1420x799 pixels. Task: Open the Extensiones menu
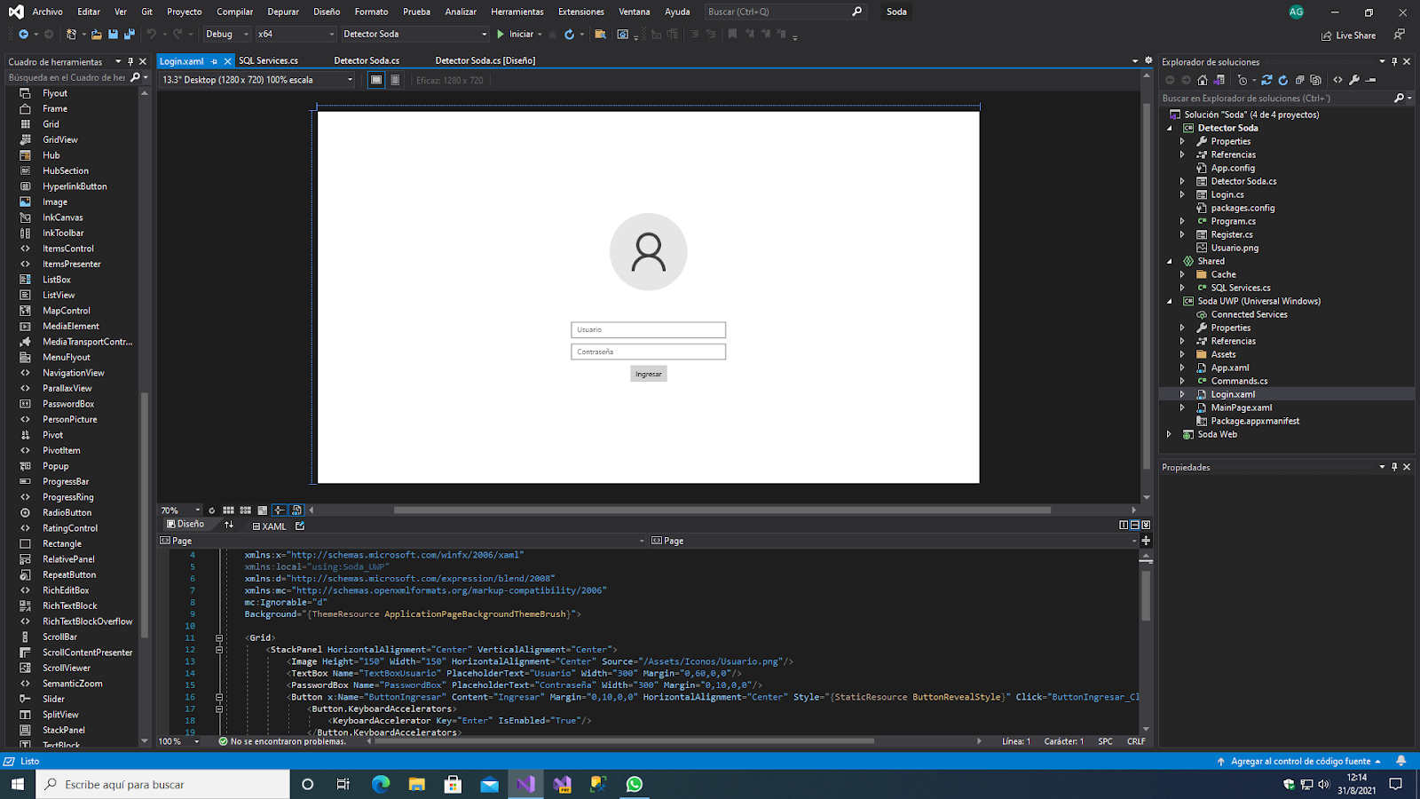[581, 12]
